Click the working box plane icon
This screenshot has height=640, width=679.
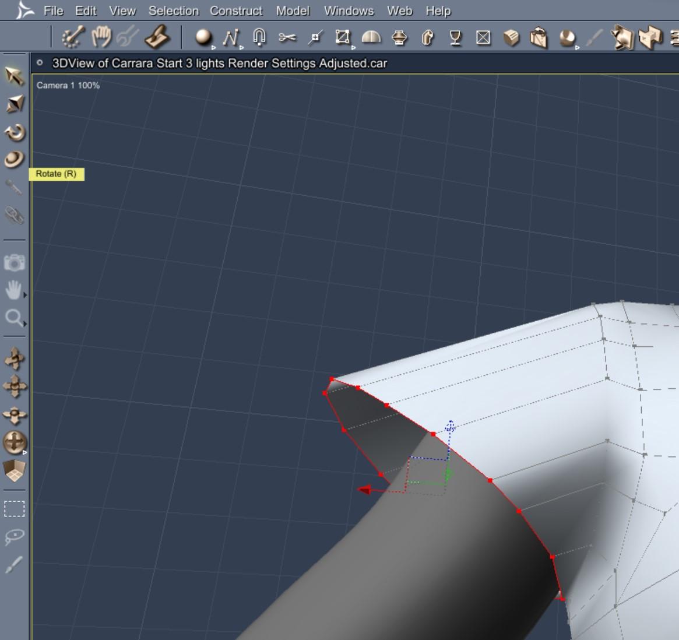(15, 471)
